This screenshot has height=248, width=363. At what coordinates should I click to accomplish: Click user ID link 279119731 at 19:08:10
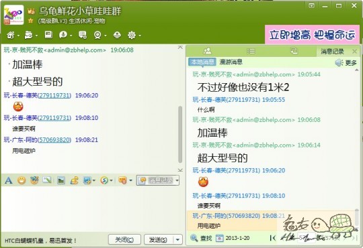coord(54,118)
